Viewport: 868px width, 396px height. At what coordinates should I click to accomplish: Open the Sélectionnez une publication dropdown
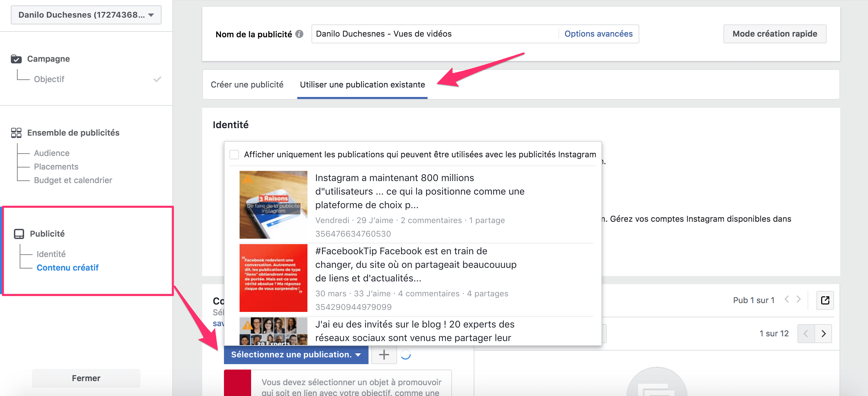coord(296,355)
